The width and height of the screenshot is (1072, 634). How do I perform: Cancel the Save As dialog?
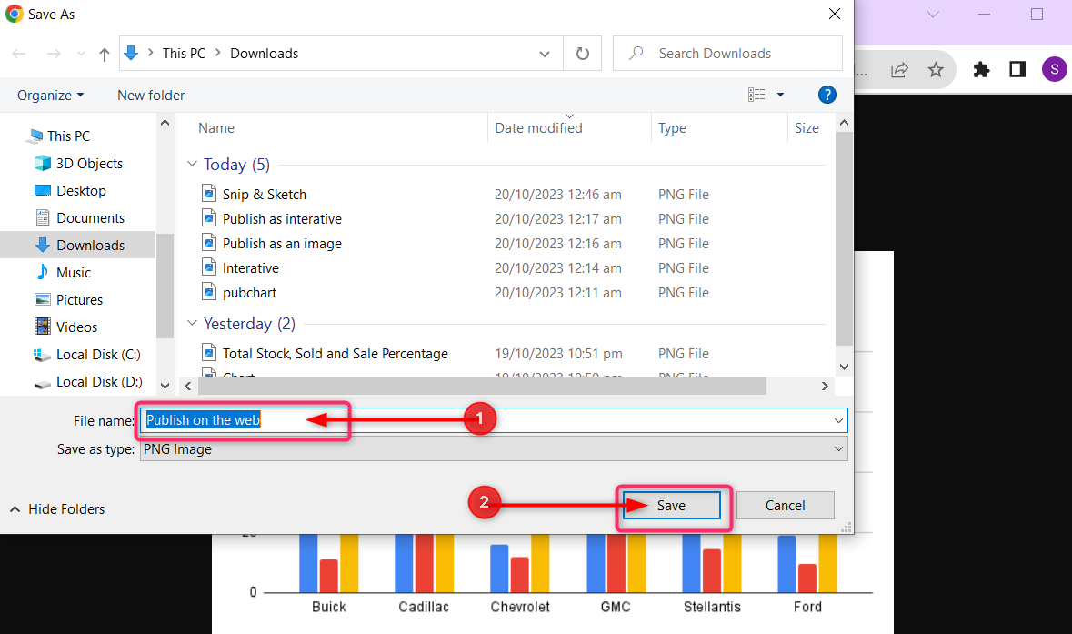tap(785, 506)
